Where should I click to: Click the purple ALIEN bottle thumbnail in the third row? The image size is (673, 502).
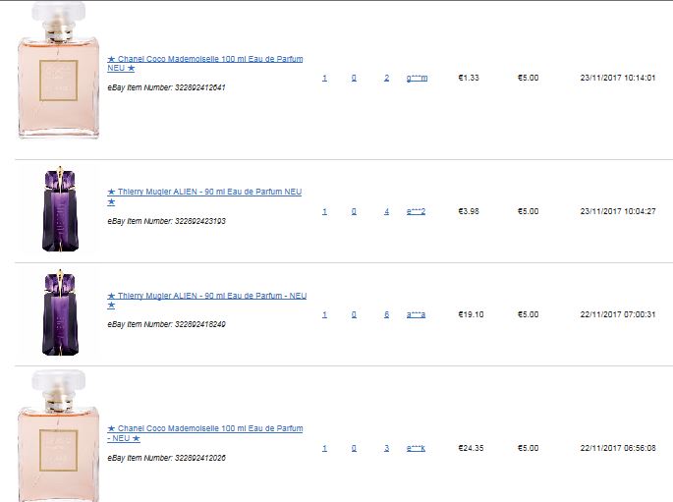tap(61, 312)
